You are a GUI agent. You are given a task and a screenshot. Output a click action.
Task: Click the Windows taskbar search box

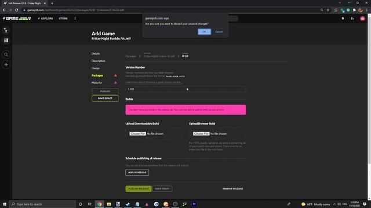[x=42, y=204]
